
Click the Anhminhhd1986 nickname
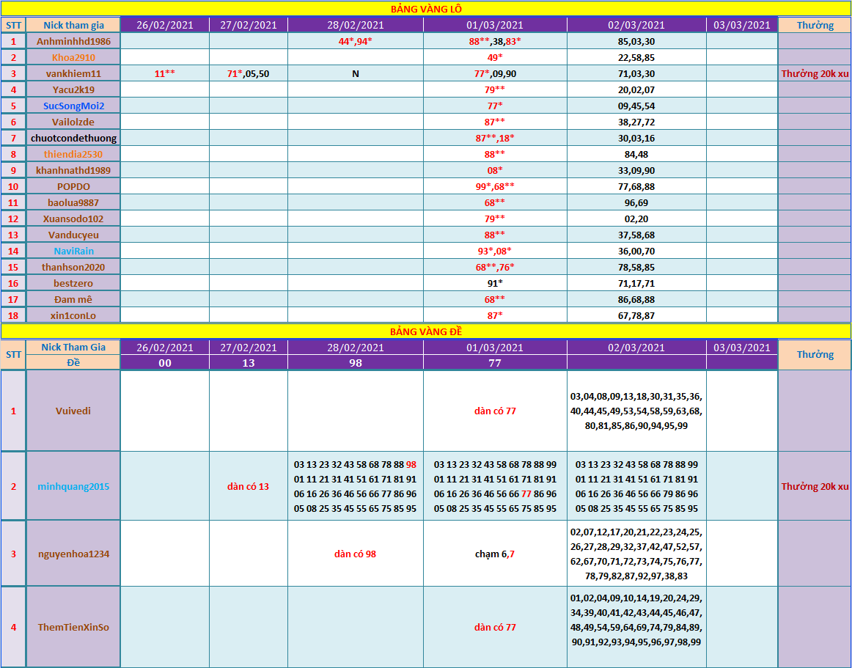[x=73, y=41]
